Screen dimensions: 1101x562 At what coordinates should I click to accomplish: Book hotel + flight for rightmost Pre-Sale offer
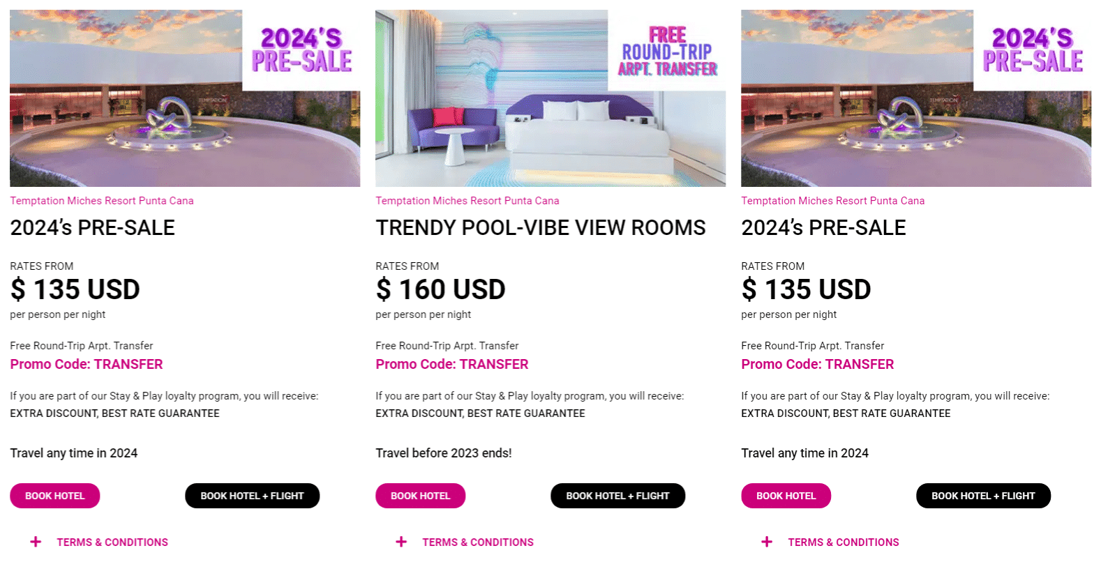[983, 496]
